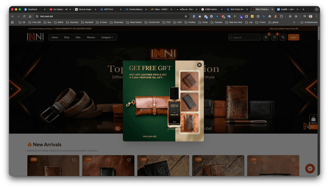Click the inni.com.bd text in the popup

tap(150, 137)
